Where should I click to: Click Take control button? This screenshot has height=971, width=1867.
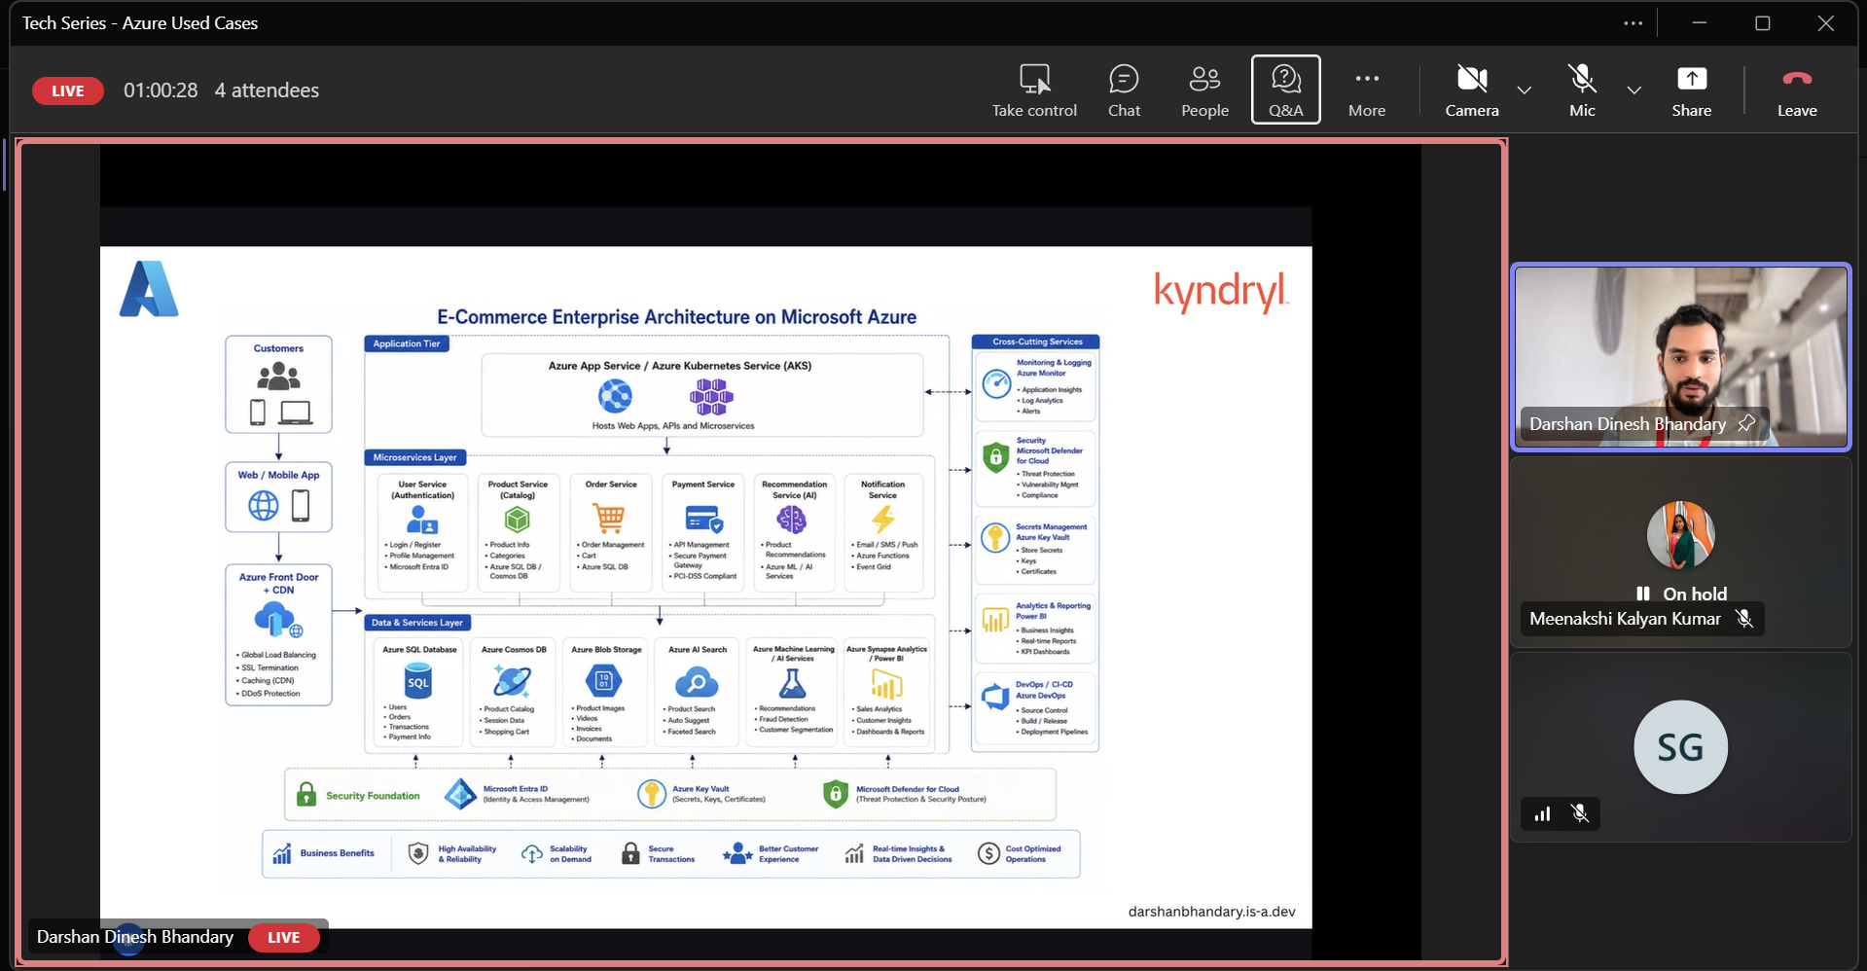(1034, 90)
